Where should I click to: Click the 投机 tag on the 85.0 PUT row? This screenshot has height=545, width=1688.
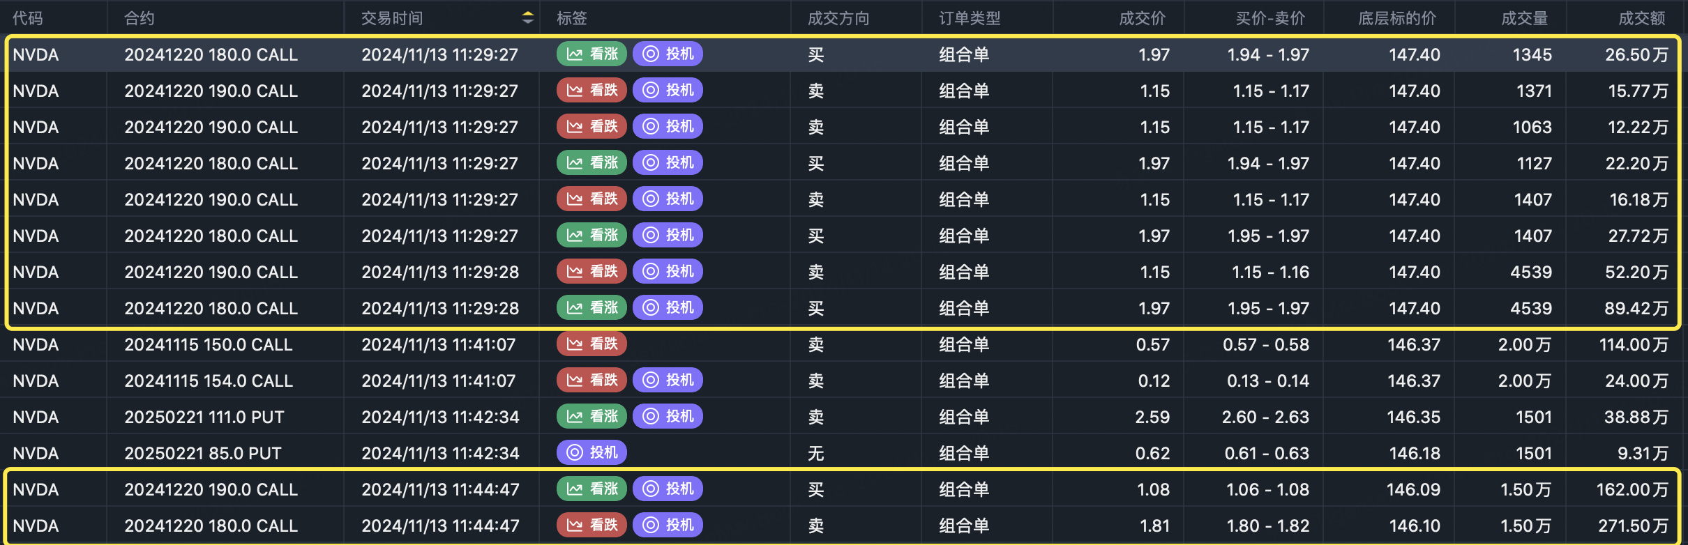(591, 453)
